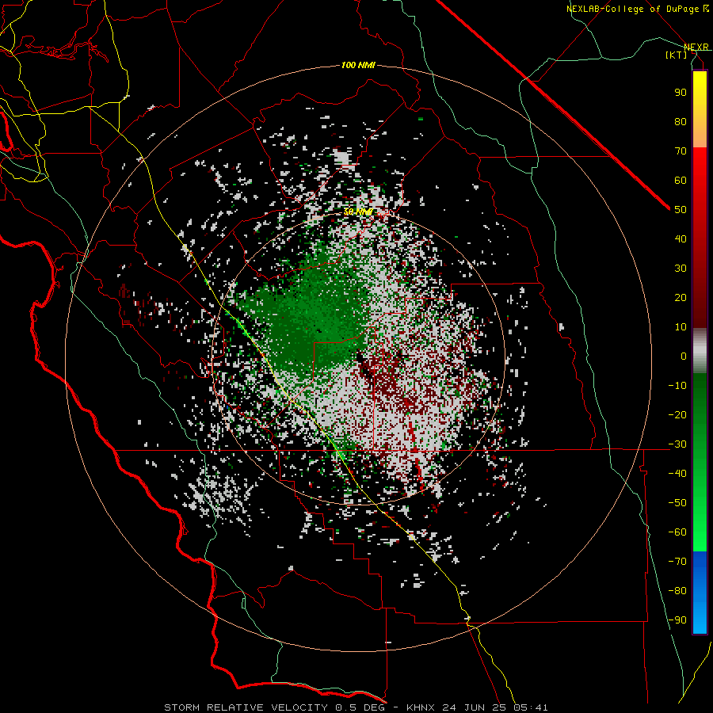The width and height of the screenshot is (713, 713).
Task: Click the 70 value on the velocity scale
Action: (x=681, y=151)
